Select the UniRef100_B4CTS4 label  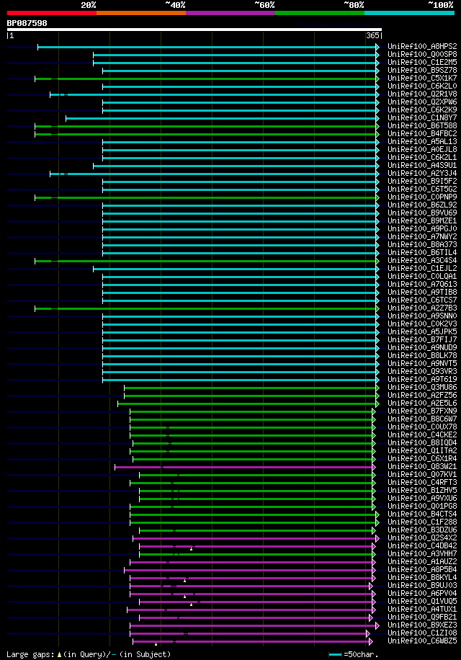(422, 514)
